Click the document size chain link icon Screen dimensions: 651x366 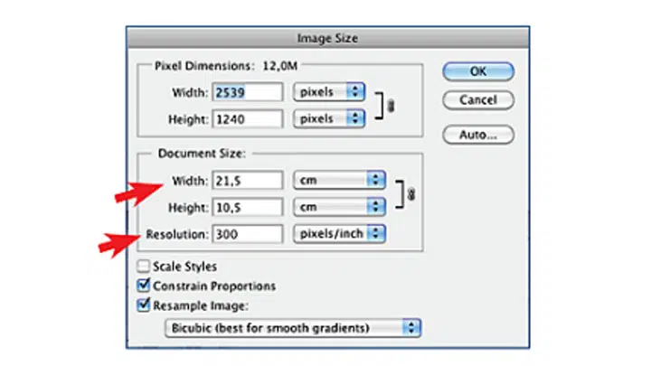click(x=411, y=194)
